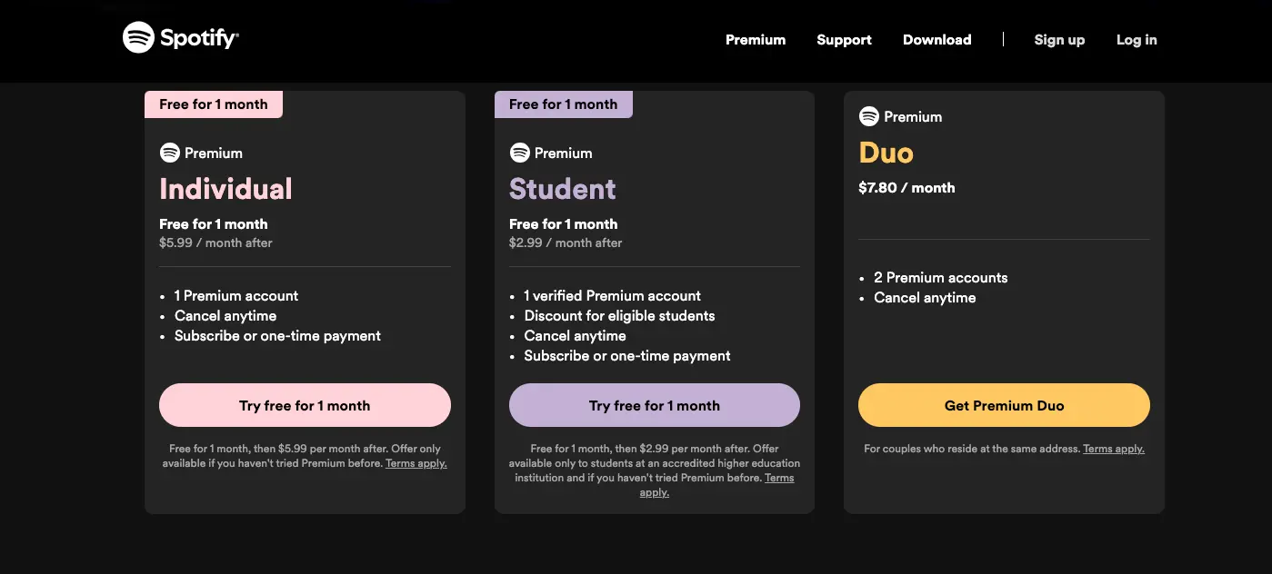Go to Support in the navigation
Viewport: 1272px width, 574px height.
(x=844, y=40)
